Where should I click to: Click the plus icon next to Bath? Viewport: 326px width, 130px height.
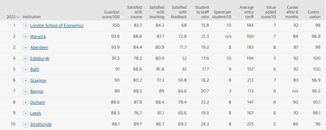click(x=25, y=69)
